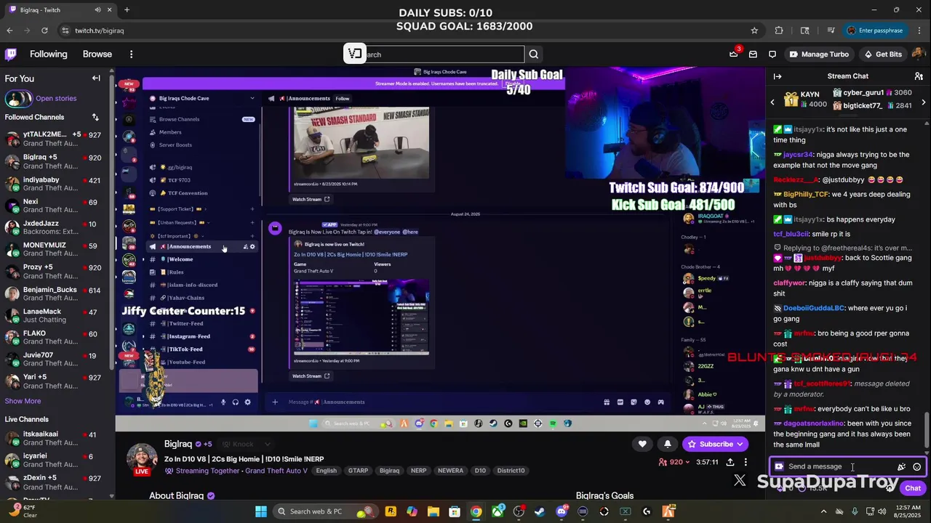Open the Open stories link

(56, 98)
